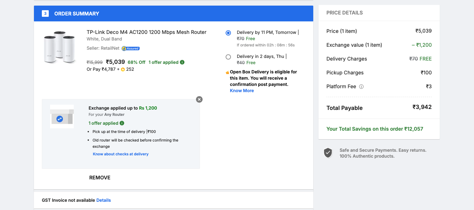Click the REMOVE button for the router
Screen dimensions: 474x210
click(100, 178)
